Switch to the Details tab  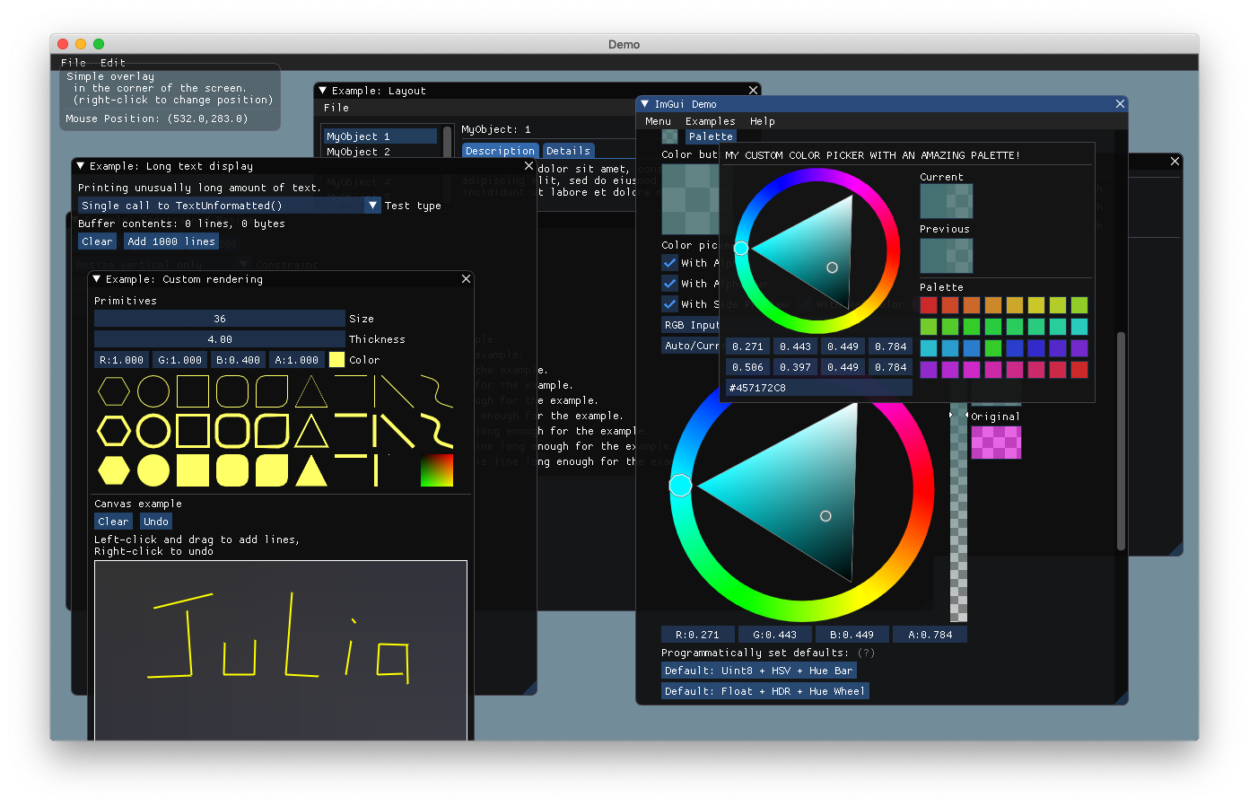coord(568,151)
